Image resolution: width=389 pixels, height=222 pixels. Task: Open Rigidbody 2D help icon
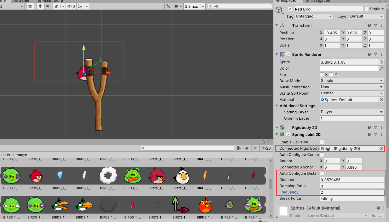[369, 127]
